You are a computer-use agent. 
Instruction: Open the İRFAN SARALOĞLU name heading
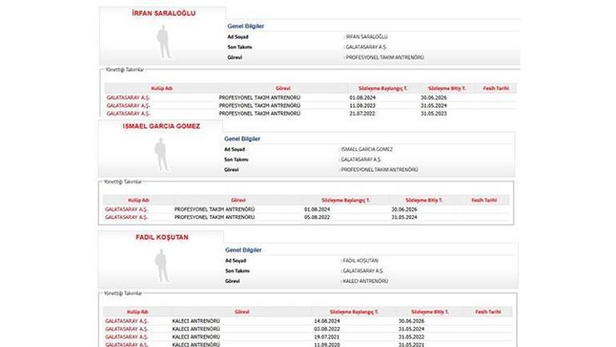163,13
